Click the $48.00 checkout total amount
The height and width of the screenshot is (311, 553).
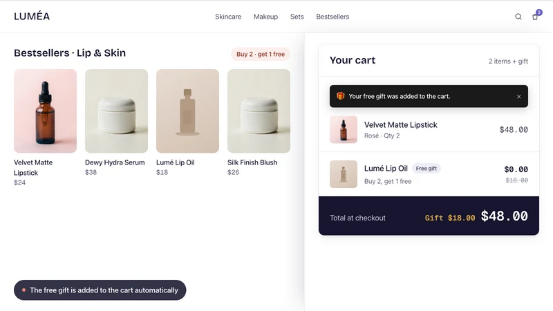[x=505, y=216]
